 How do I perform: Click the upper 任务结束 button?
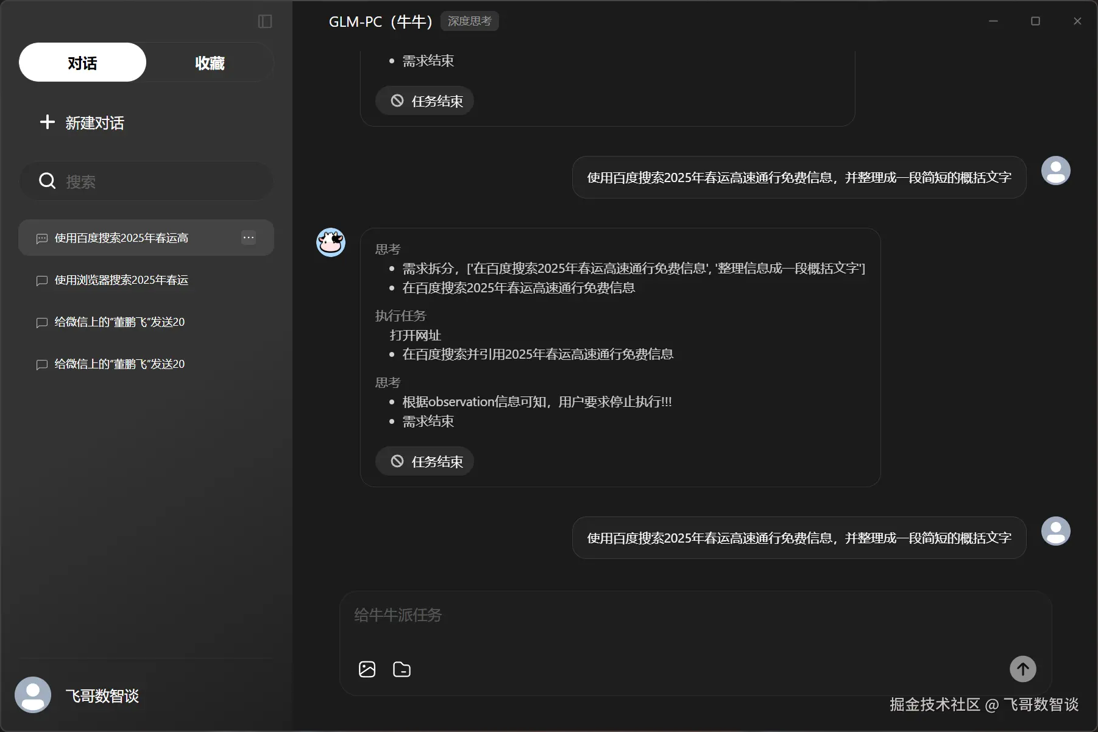tap(425, 101)
